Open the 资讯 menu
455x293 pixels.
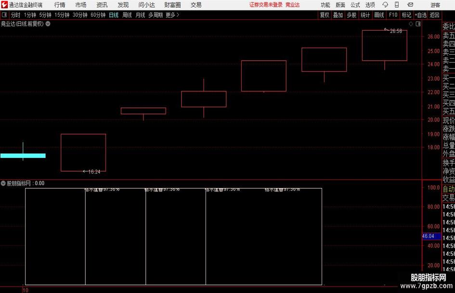pos(102,5)
